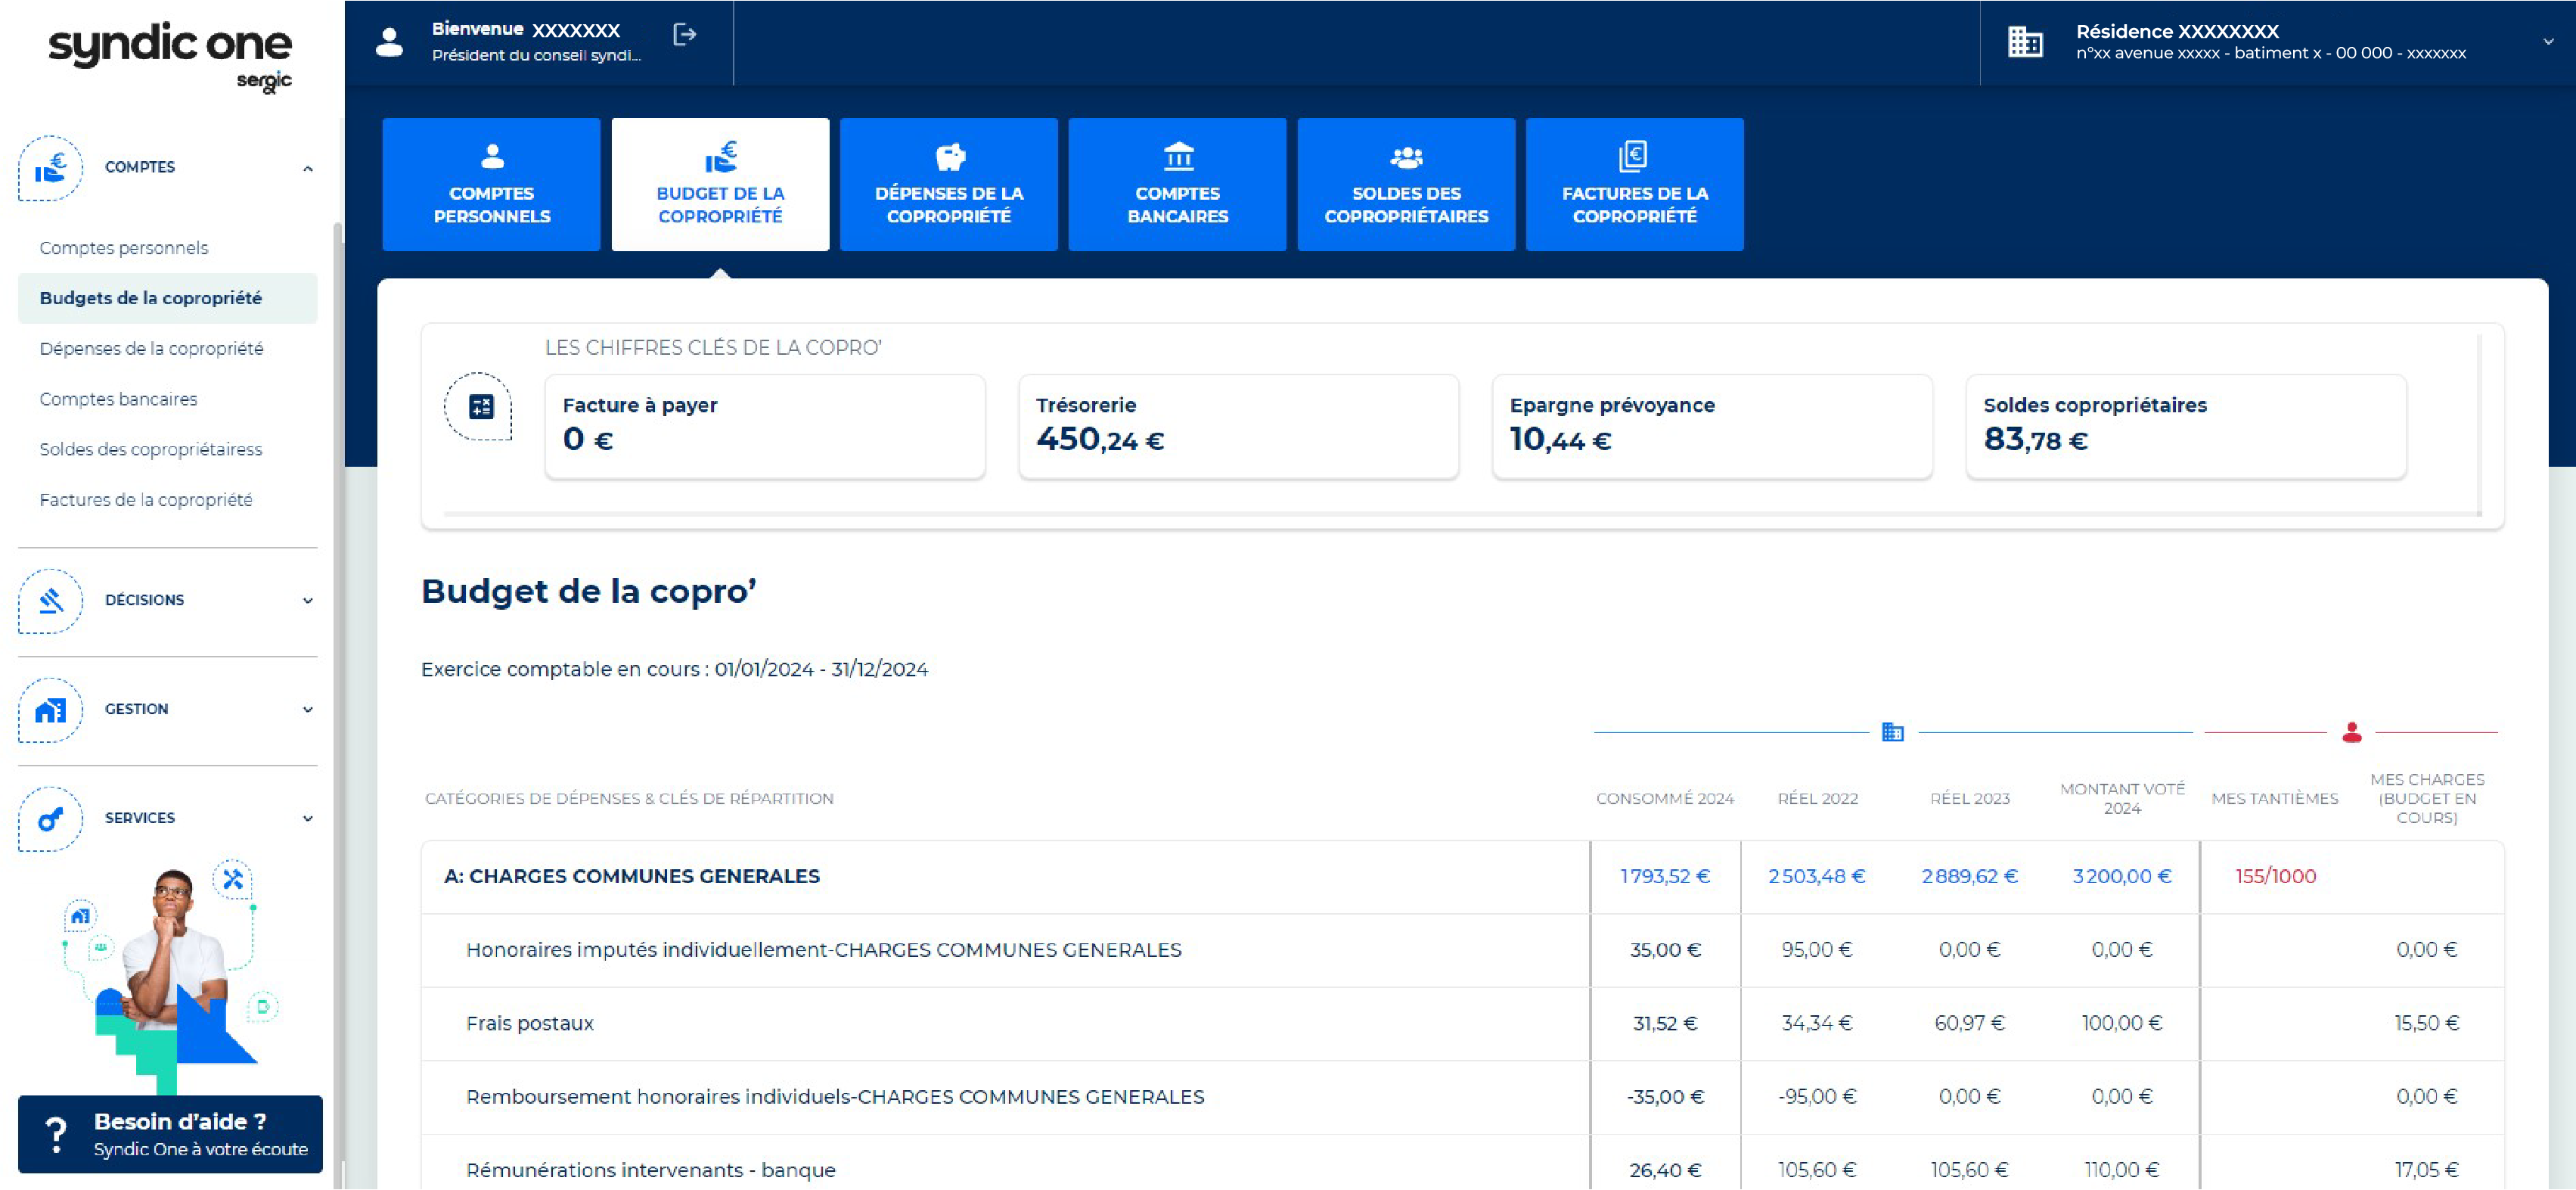Click the building icon next to Résidence

2025,42
